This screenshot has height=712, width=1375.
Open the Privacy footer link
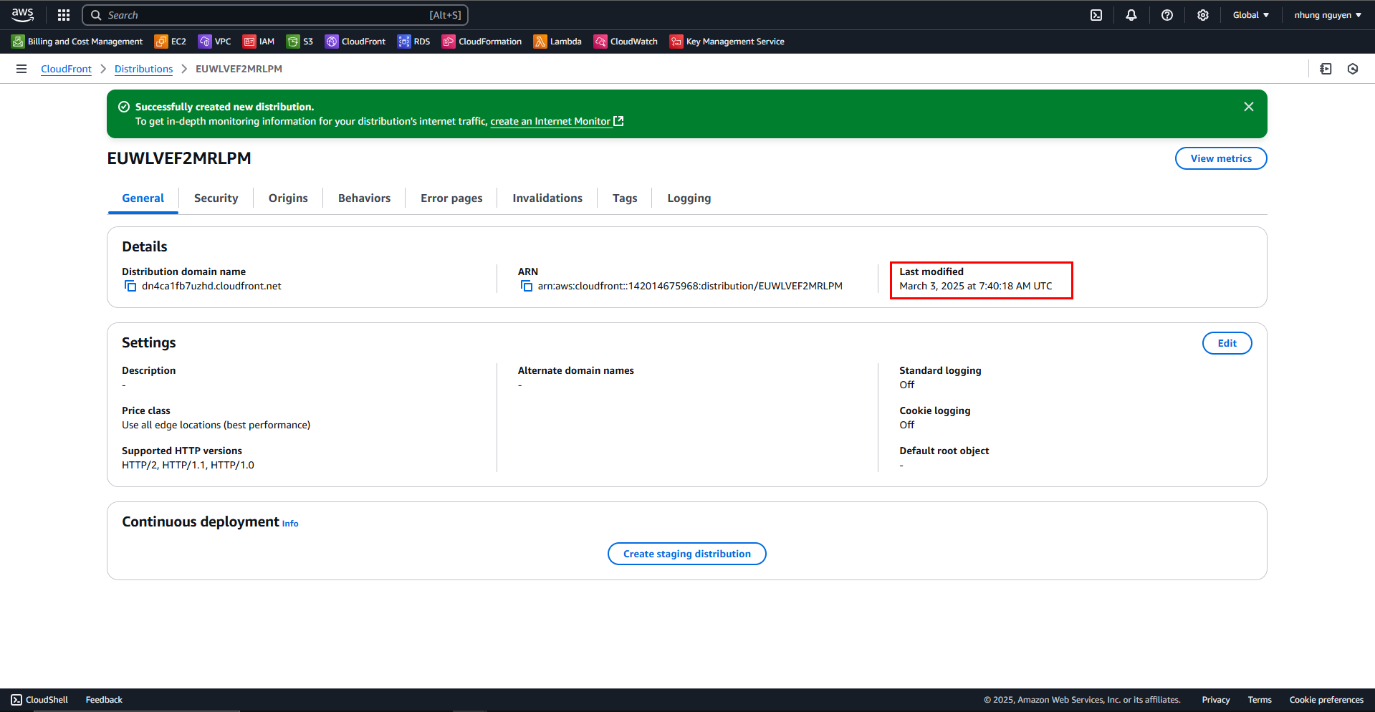[1216, 700]
